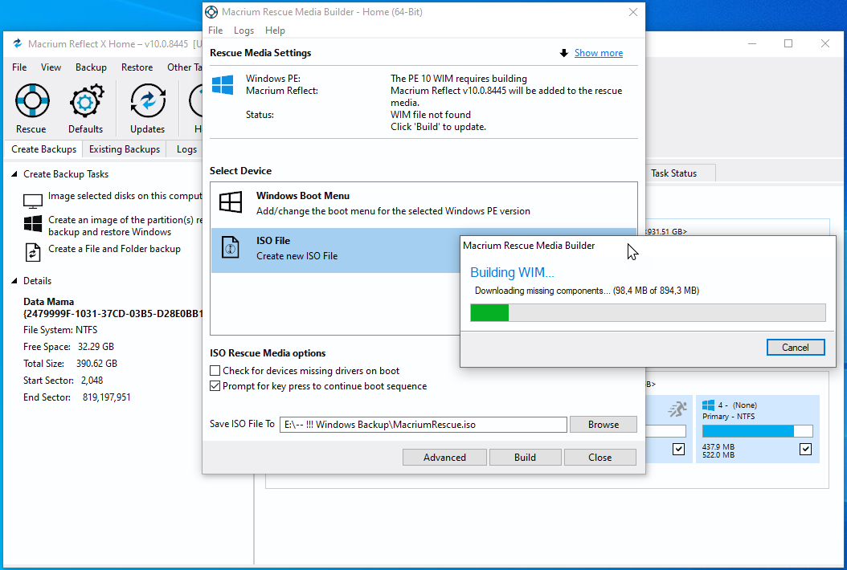Click the Save ISO File To path field
The height and width of the screenshot is (570, 847).
423,424
